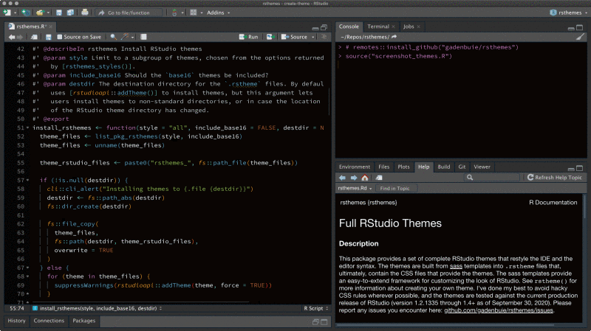Click the Source button in editor
Image resolution: width=591 pixels, height=331 pixels.
click(295, 37)
